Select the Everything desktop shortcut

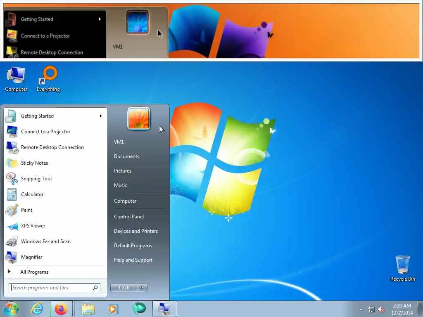pyautogui.click(x=48, y=79)
